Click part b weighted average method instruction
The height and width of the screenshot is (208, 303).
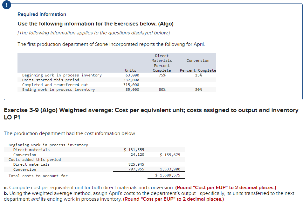pos(149,196)
